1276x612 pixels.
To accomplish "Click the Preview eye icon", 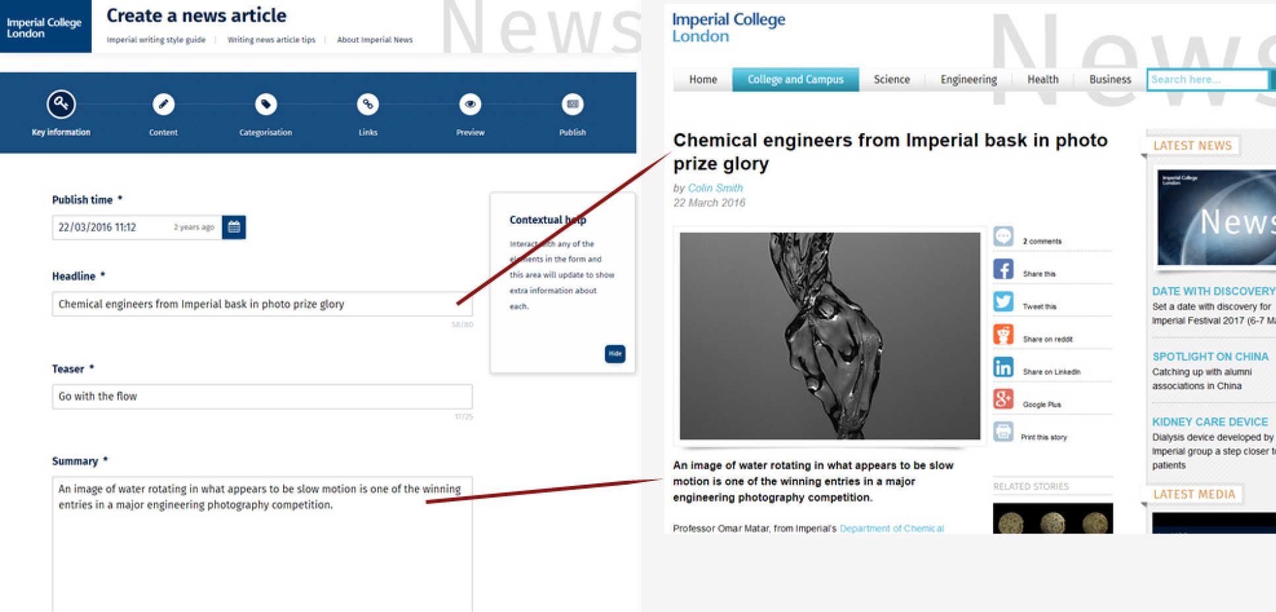I will click(x=470, y=104).
